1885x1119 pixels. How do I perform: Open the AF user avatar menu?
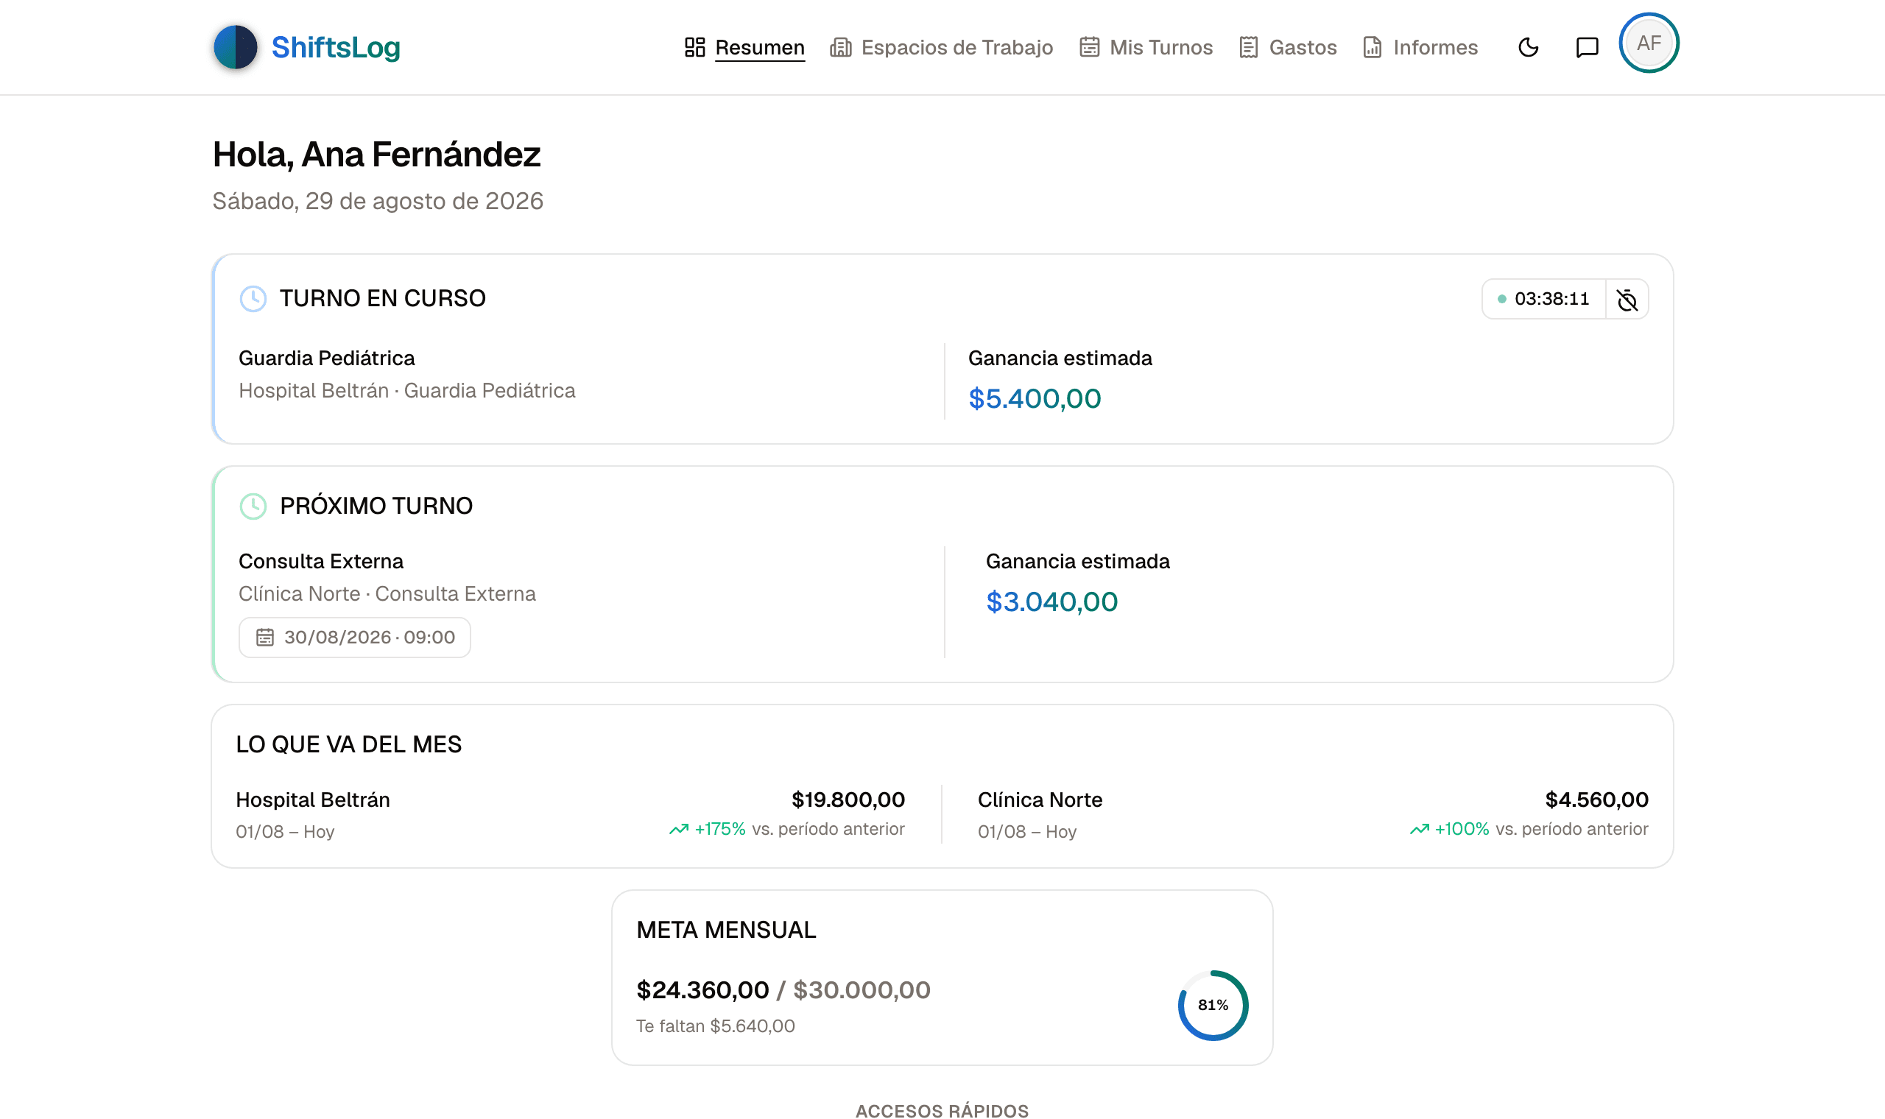pyautogui.click(x=1649, y=43)
